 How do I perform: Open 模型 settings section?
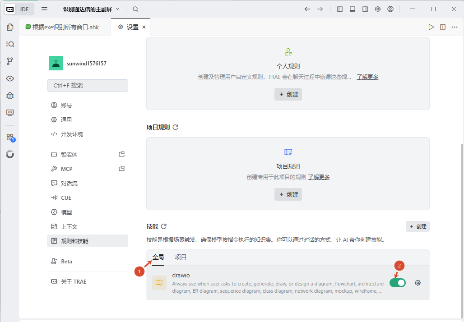tap(88, 212)
